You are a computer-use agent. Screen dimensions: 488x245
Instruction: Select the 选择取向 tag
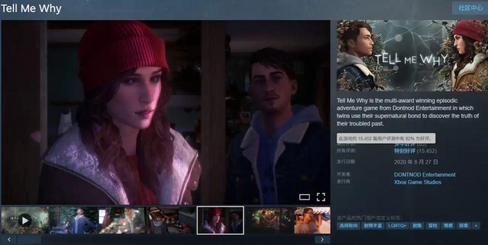click(348, 226)
